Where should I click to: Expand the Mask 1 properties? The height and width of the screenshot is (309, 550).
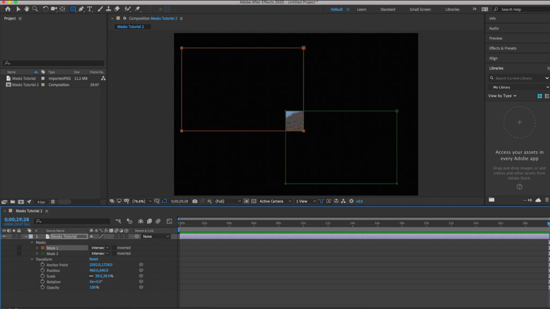pos(37,248)
